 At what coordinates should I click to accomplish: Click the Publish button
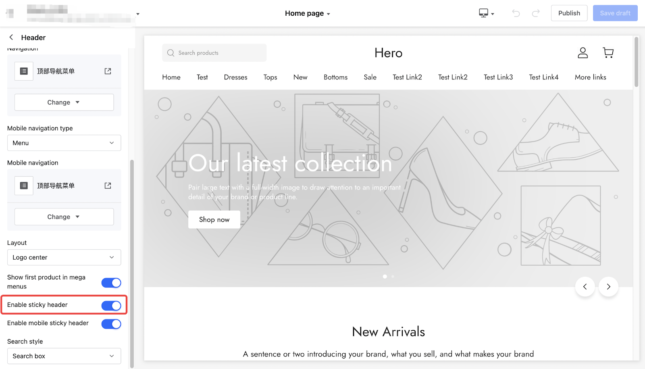[x=569, y=13]
